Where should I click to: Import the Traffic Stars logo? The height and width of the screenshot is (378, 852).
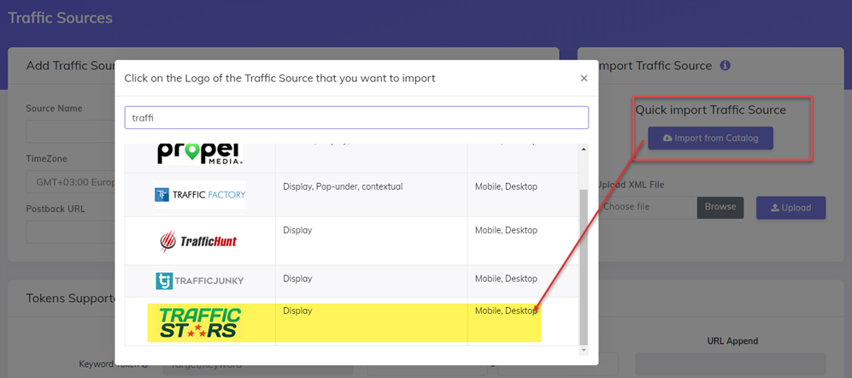point(201,323)
